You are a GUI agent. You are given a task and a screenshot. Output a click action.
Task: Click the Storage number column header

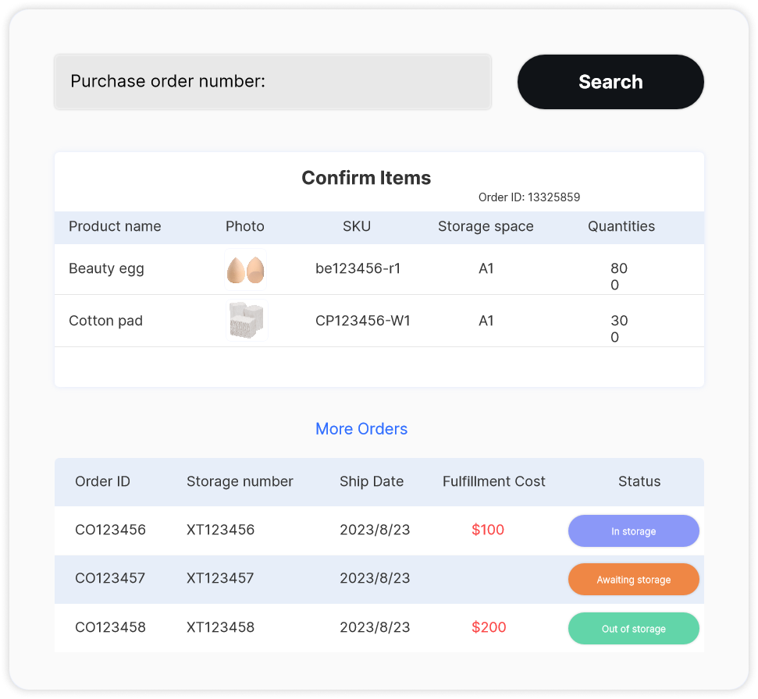click(240, 481)
